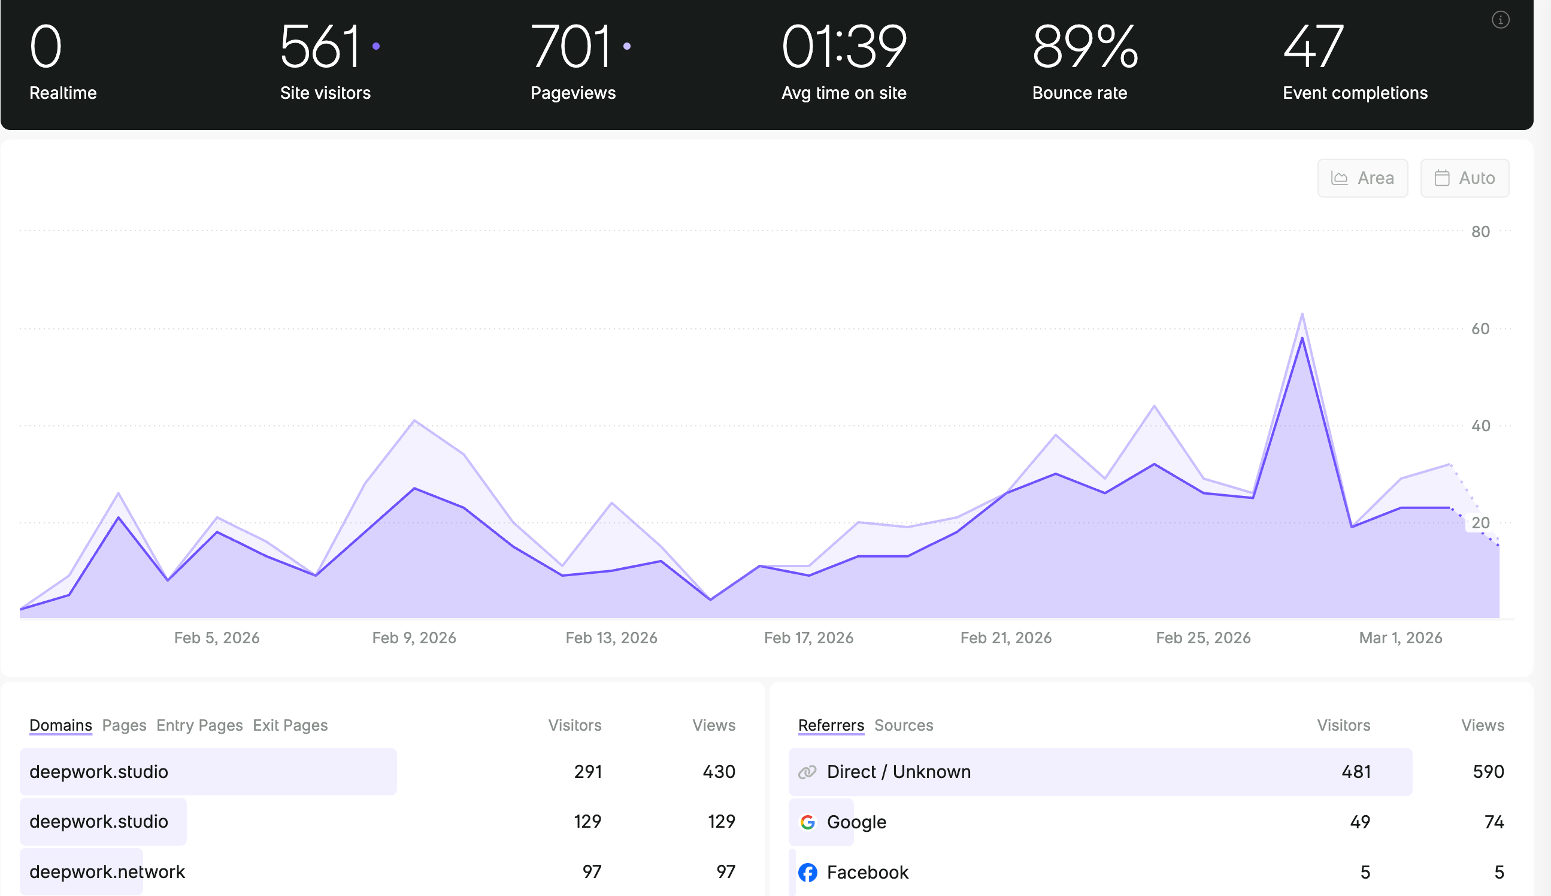Select the Sources tab
Screen dimensions: 1551x896
pos(903,725)
